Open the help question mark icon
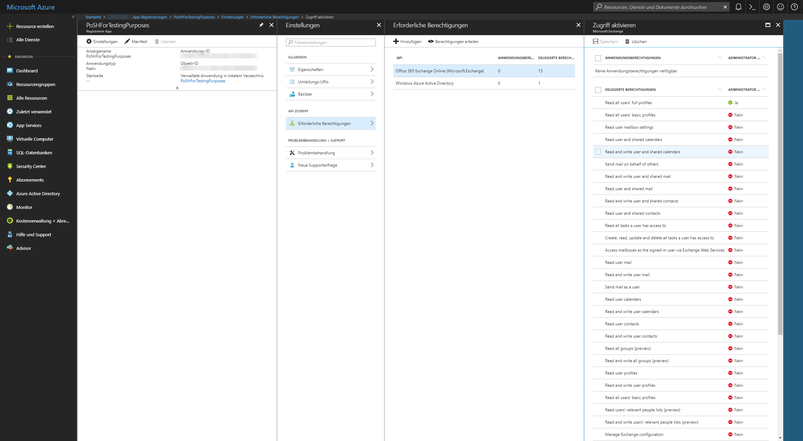Image resolution: width=803 pixels, height=441 pixels. click(x=794, y=7)
